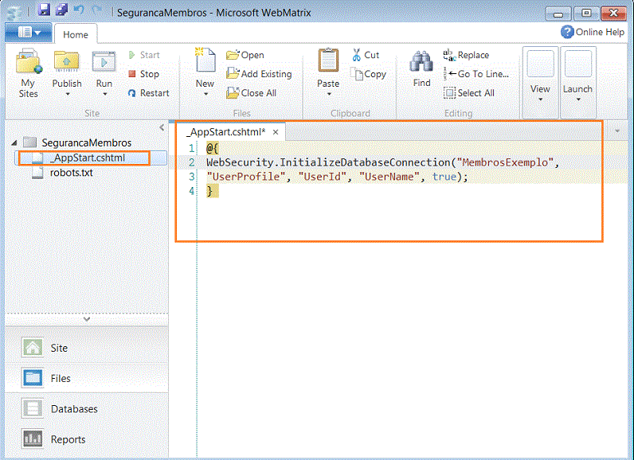
Task: Click the "UserId" string in code
Action: pyautogui.click(x=323, y=177)
